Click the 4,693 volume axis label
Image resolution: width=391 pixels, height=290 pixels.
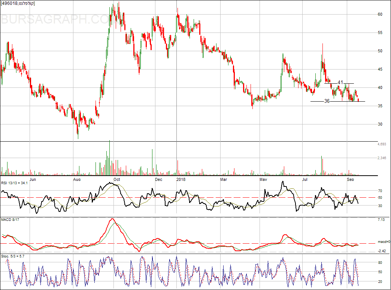382,144
